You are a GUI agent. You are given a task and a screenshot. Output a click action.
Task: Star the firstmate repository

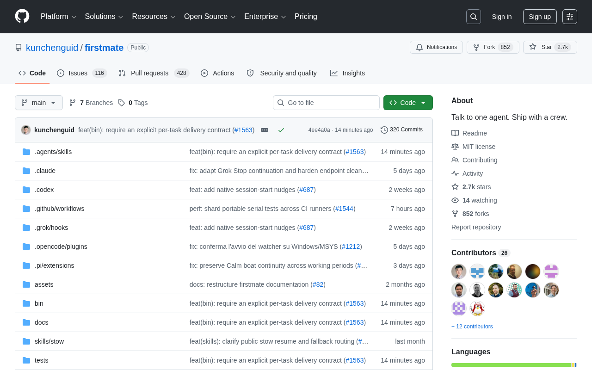click(x=550, y=47)
